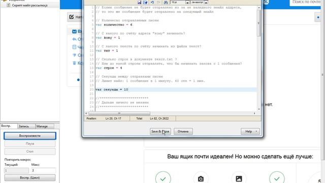Click the editor scroll left arrow
The width and height of the screenshot is (325, 183).
pos(86,113)
